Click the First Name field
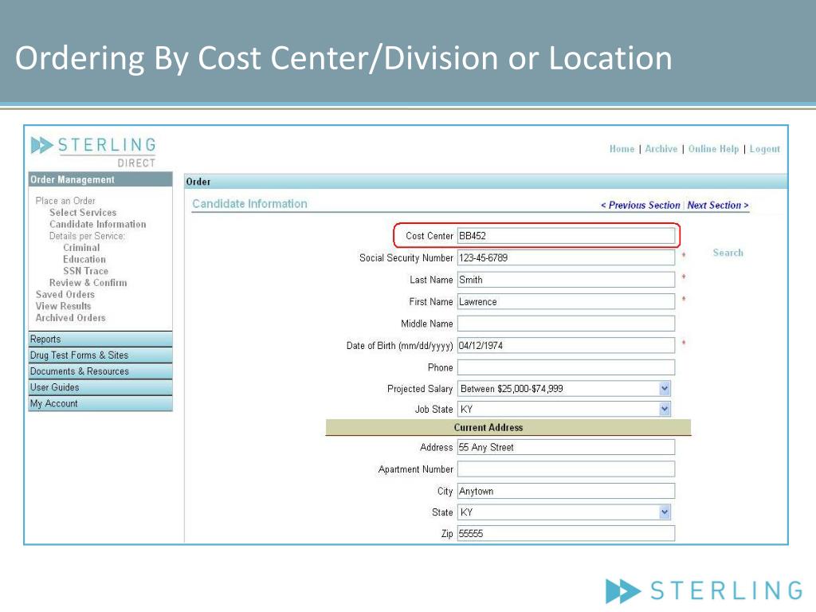This screenshot has width=816, height=612. (567, 301)
